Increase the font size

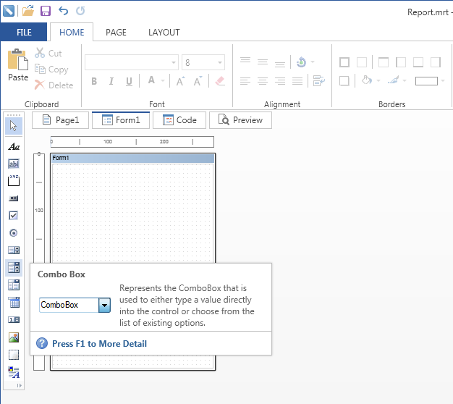(180, 81)
